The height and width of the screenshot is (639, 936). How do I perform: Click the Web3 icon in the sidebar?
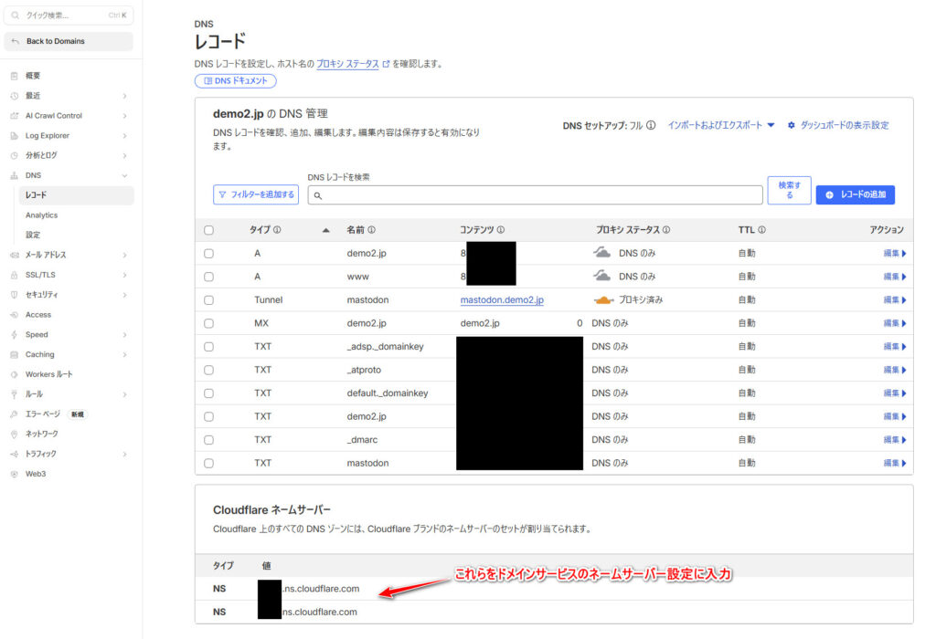tap(14, 474)
